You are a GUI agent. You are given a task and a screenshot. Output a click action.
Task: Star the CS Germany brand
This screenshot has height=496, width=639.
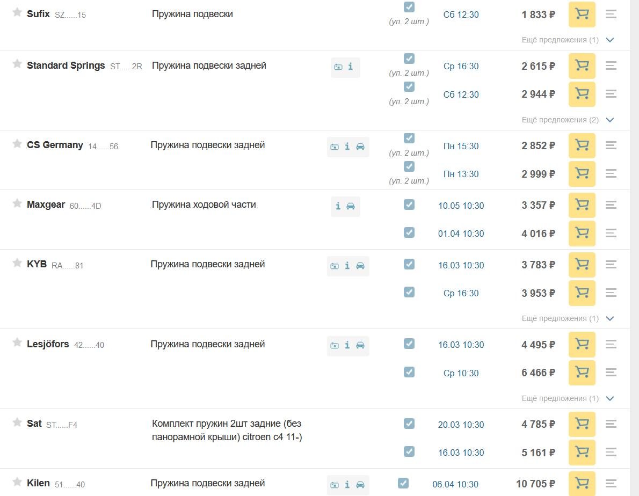[17, 143]
